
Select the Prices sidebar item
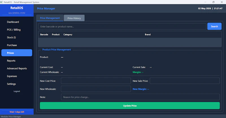(x=17, y=53)
